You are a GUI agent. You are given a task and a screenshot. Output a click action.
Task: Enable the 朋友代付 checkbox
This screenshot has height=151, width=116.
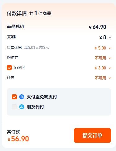[x=14, y=107]
